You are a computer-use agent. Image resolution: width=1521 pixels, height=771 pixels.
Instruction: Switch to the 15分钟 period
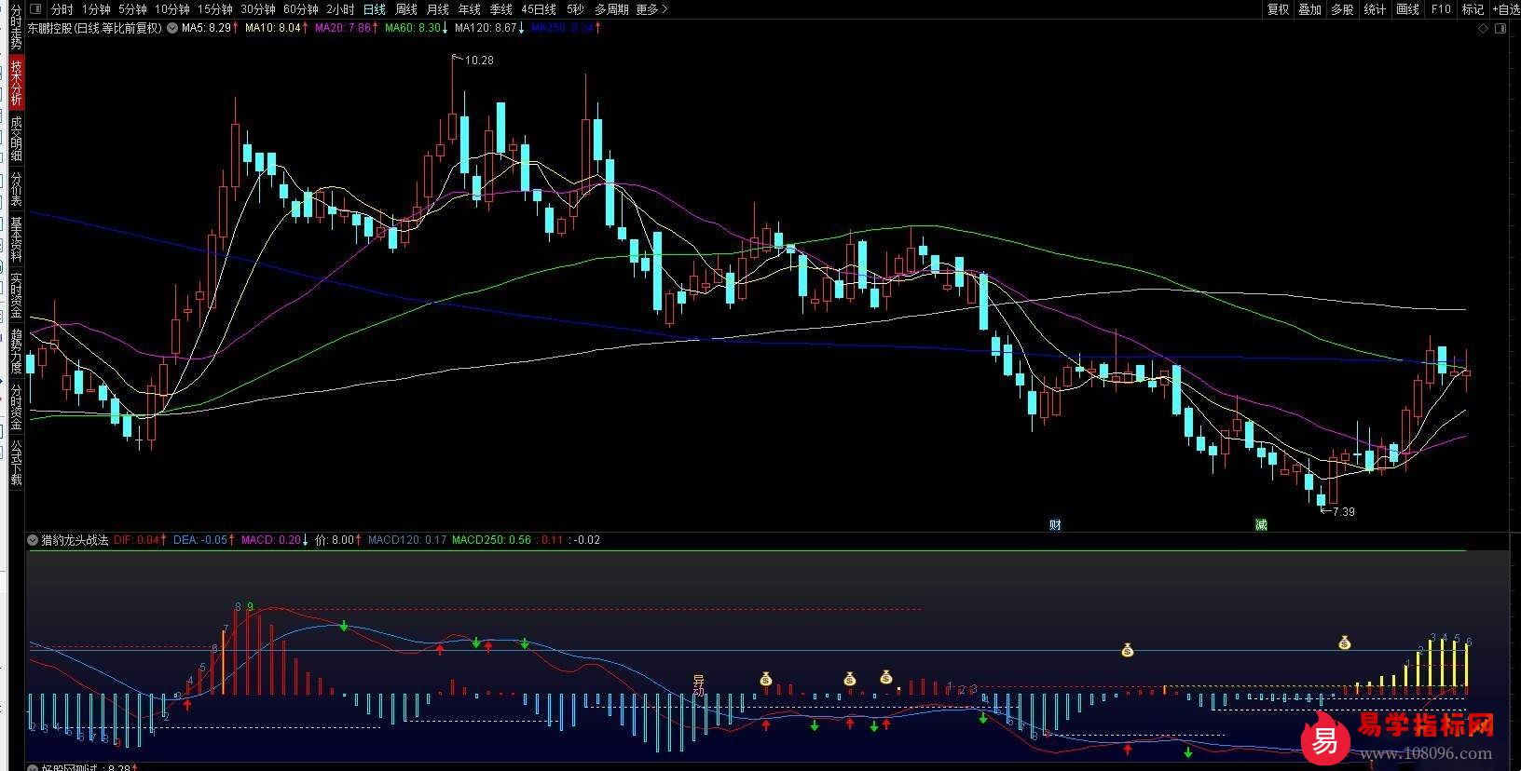click(215, 9)
